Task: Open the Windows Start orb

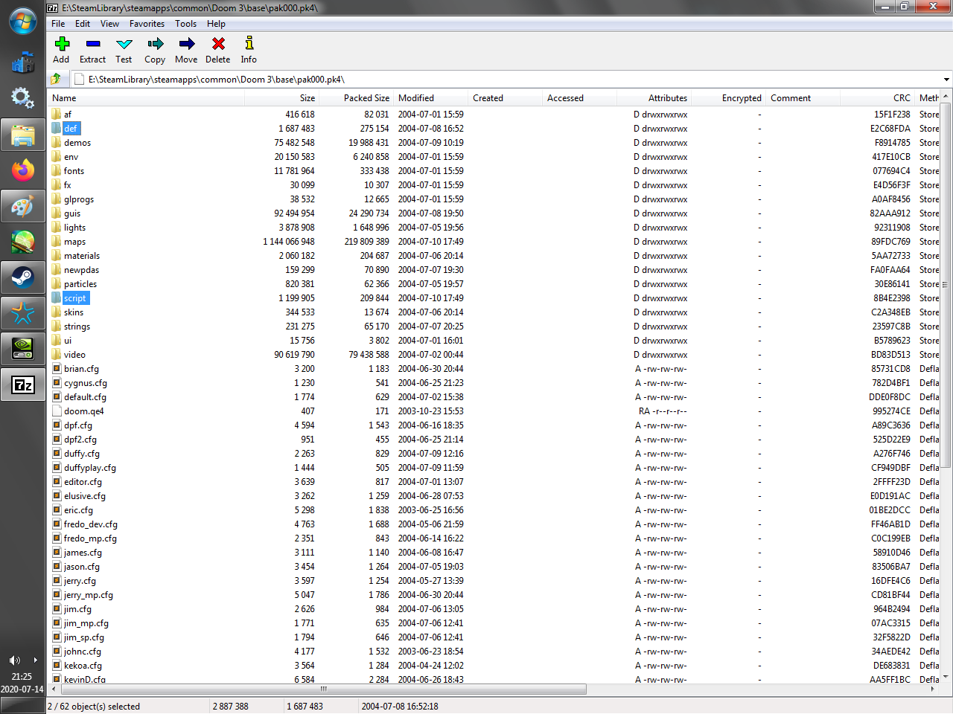Action: tap(23, 21)
